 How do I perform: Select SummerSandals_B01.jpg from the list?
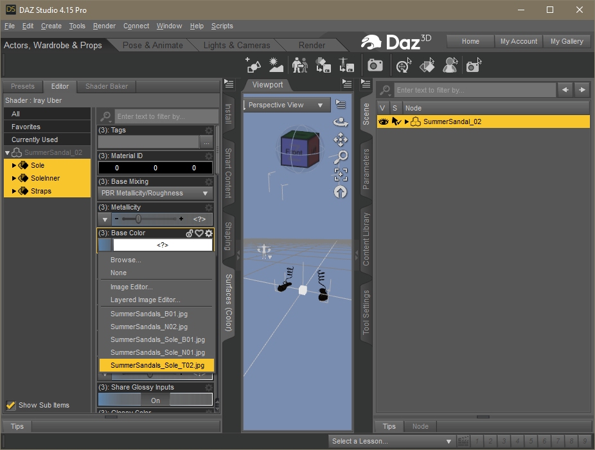(x=149, y=314)
